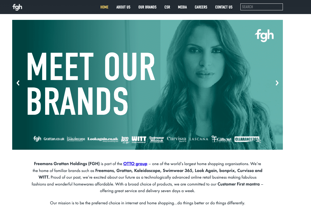Click the fgh logo in header
The height and width of the screenshot is (212, 311).
[17, 7]
